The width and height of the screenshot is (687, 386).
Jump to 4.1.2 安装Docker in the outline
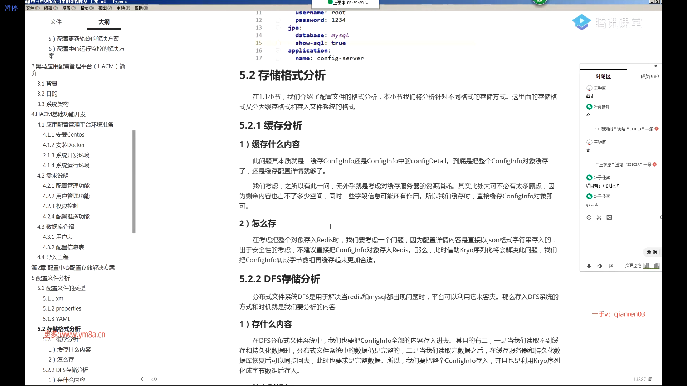click(x=64, y=145)
